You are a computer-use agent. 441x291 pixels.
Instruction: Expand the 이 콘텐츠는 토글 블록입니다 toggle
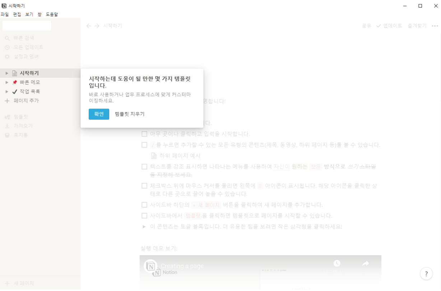[144, 226]
